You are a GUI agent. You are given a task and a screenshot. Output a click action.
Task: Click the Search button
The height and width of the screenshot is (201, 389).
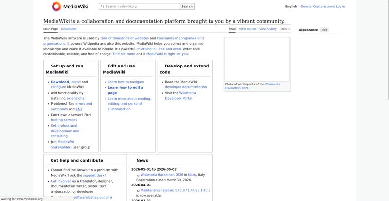(187, 6)
